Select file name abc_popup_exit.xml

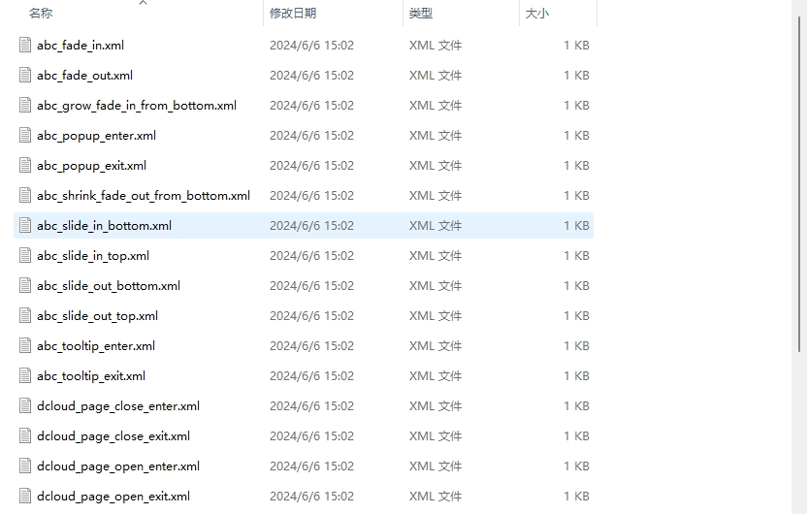(91, 166)
